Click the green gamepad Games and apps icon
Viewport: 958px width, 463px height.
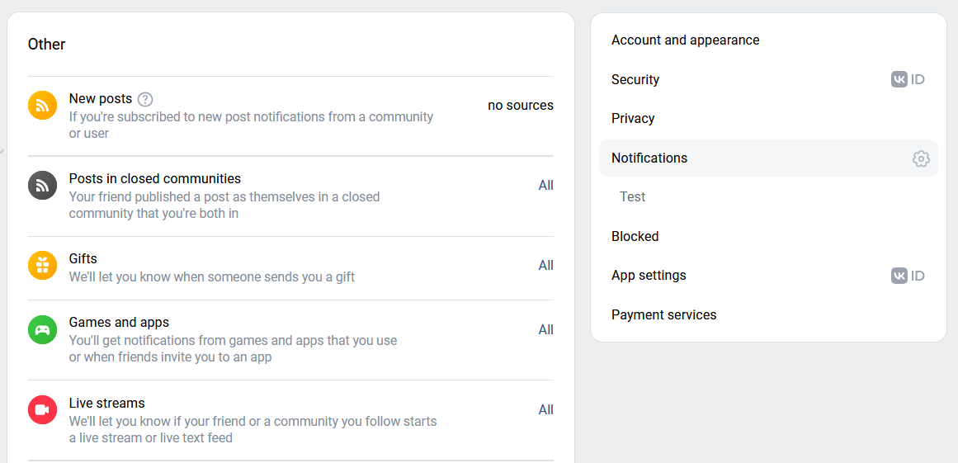(42, 329)
